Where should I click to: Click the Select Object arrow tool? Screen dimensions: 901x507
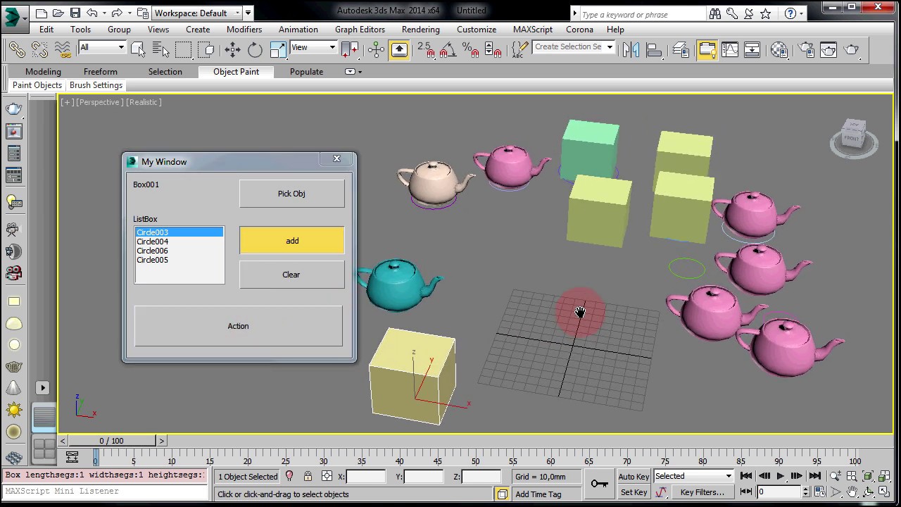click(x=138, y=49)
